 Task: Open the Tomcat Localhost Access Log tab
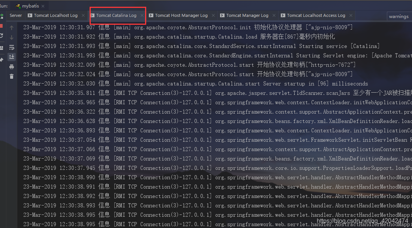tap(316, 15)
